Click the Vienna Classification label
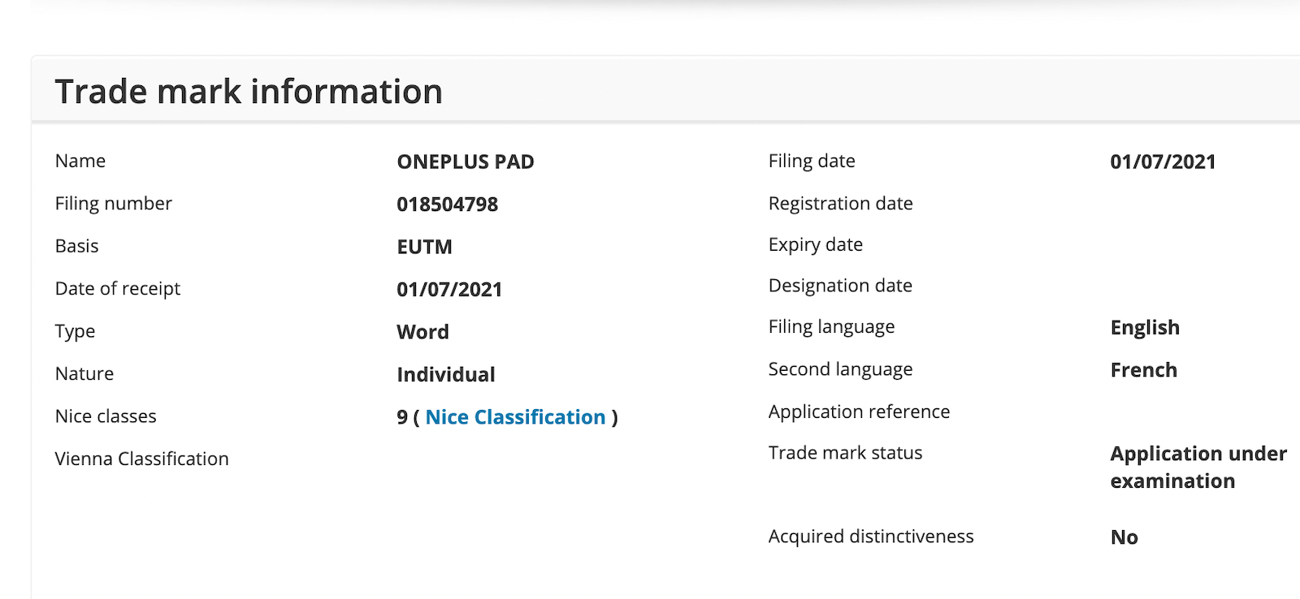Viewport: 1300px width, 599px height. pos(141,459)
